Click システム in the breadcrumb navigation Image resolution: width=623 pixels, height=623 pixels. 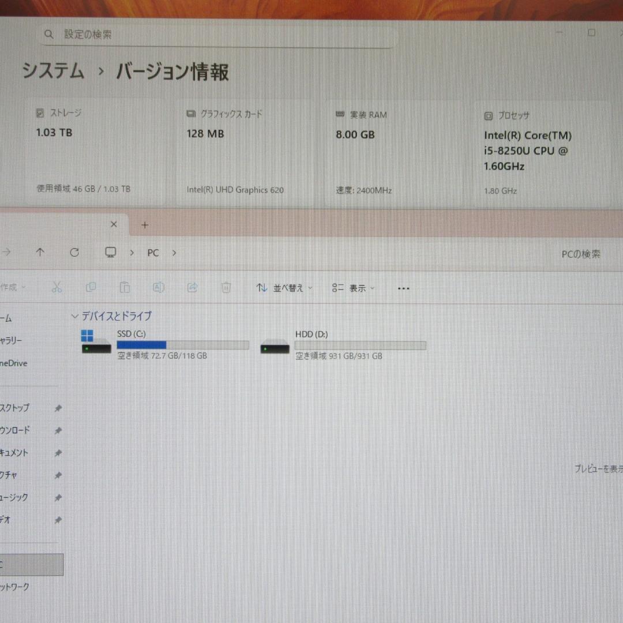click(x=52, y=72)
